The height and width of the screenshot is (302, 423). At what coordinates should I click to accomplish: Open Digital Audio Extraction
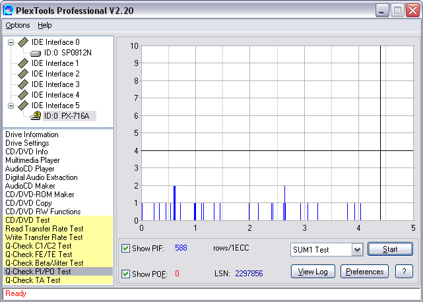tap(42, 177)
